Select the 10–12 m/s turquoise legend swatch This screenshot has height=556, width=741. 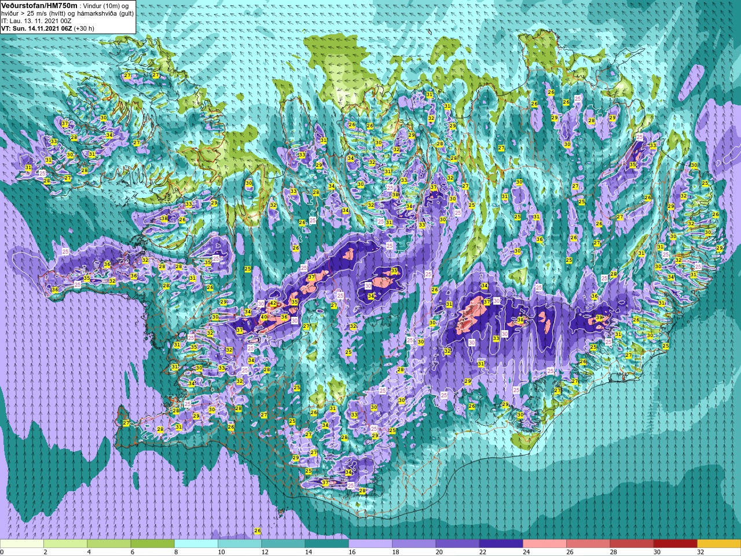click(240, 544)
